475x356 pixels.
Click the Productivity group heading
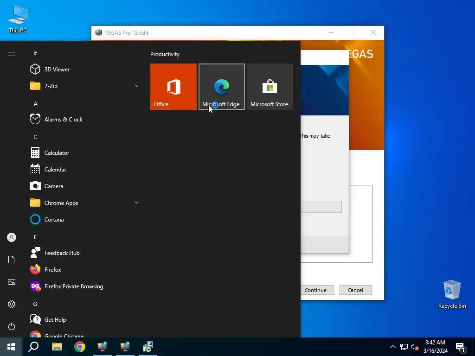pos(165,54)
